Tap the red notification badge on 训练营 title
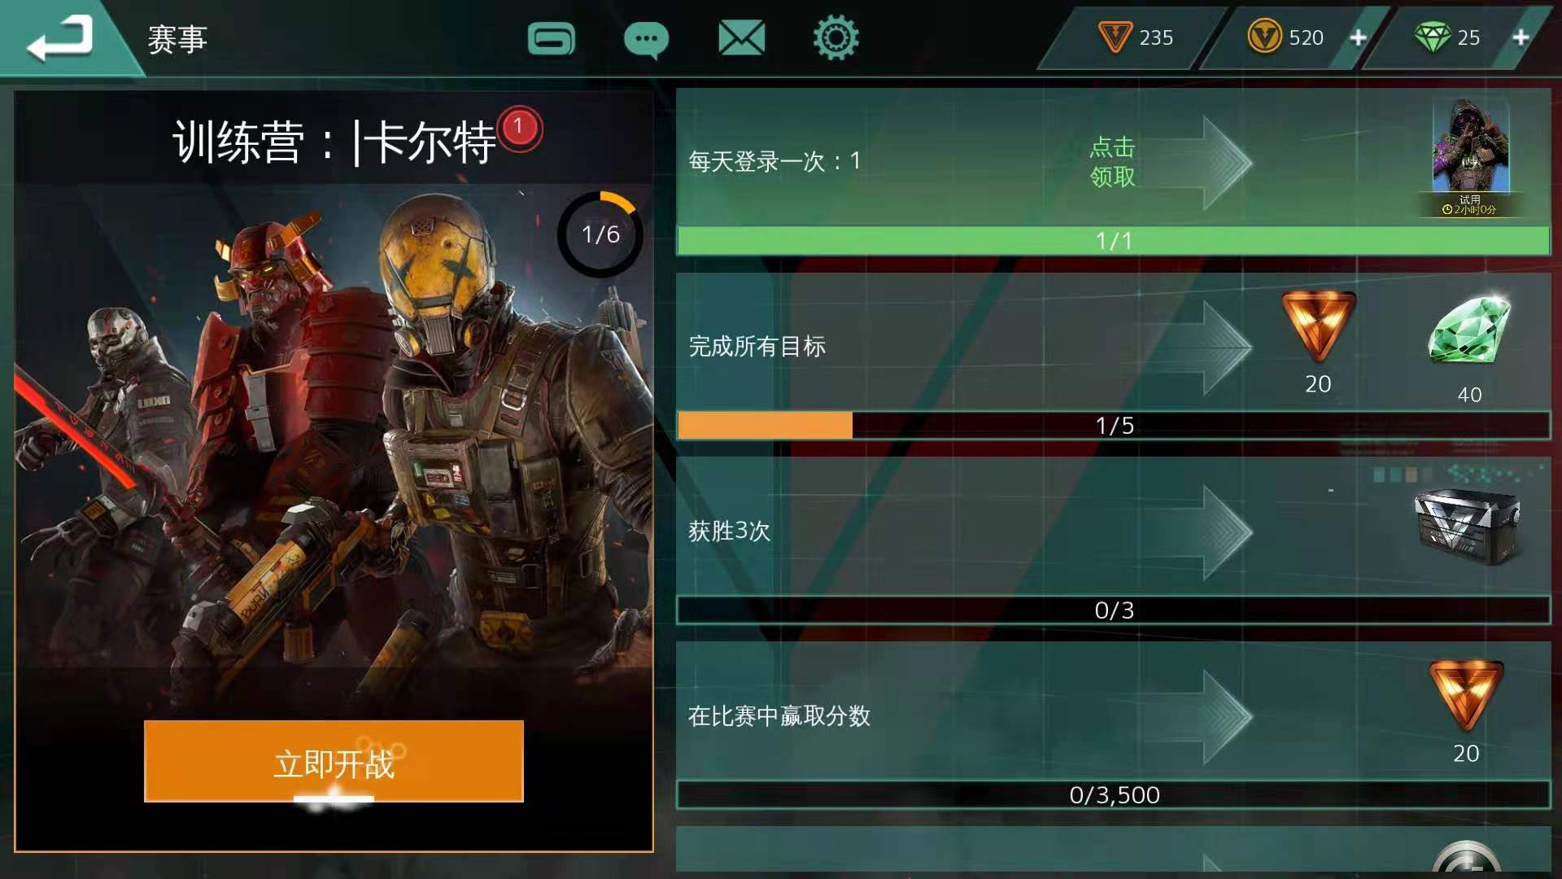The width and height of the screenshot is (1562, 879). 520,129
